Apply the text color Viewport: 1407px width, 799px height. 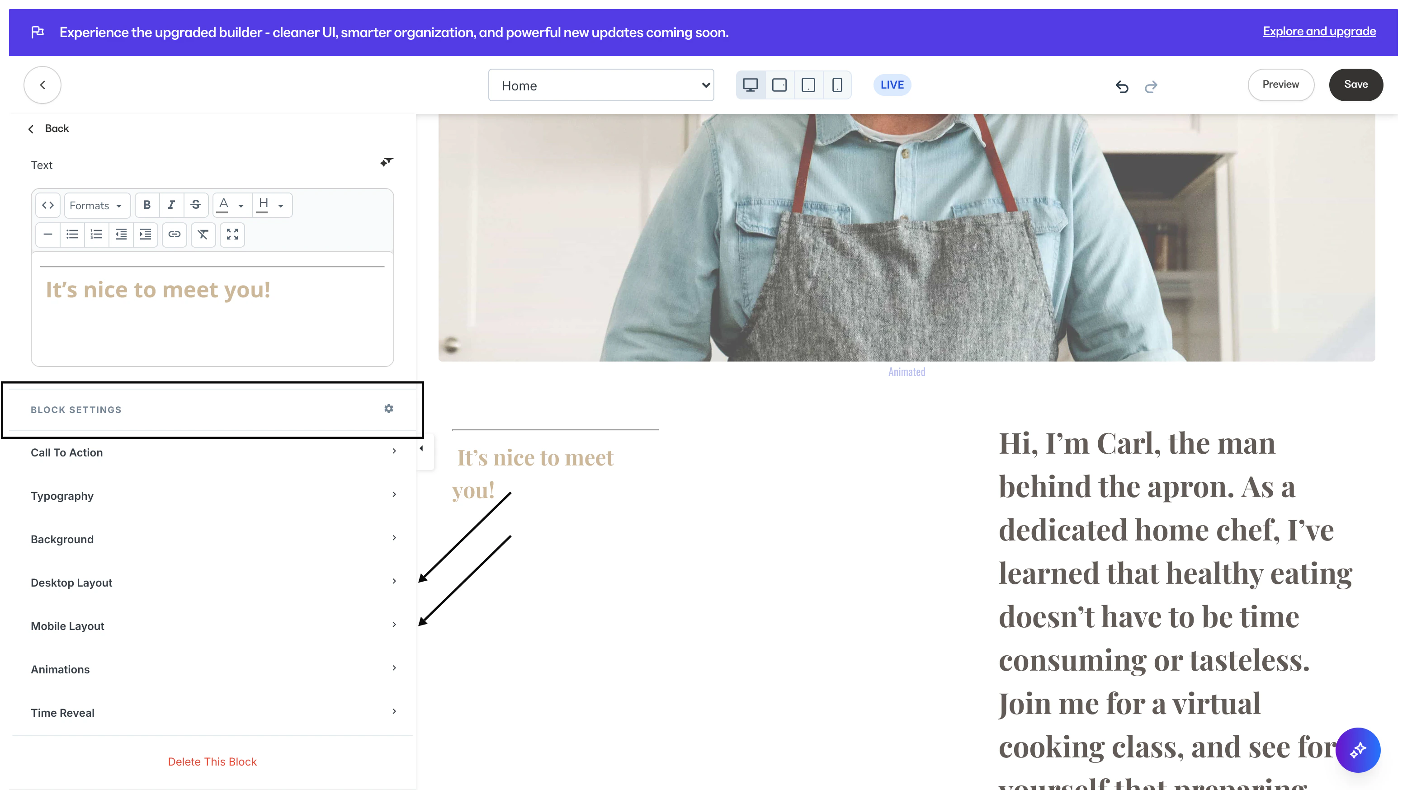click(223, 205)
